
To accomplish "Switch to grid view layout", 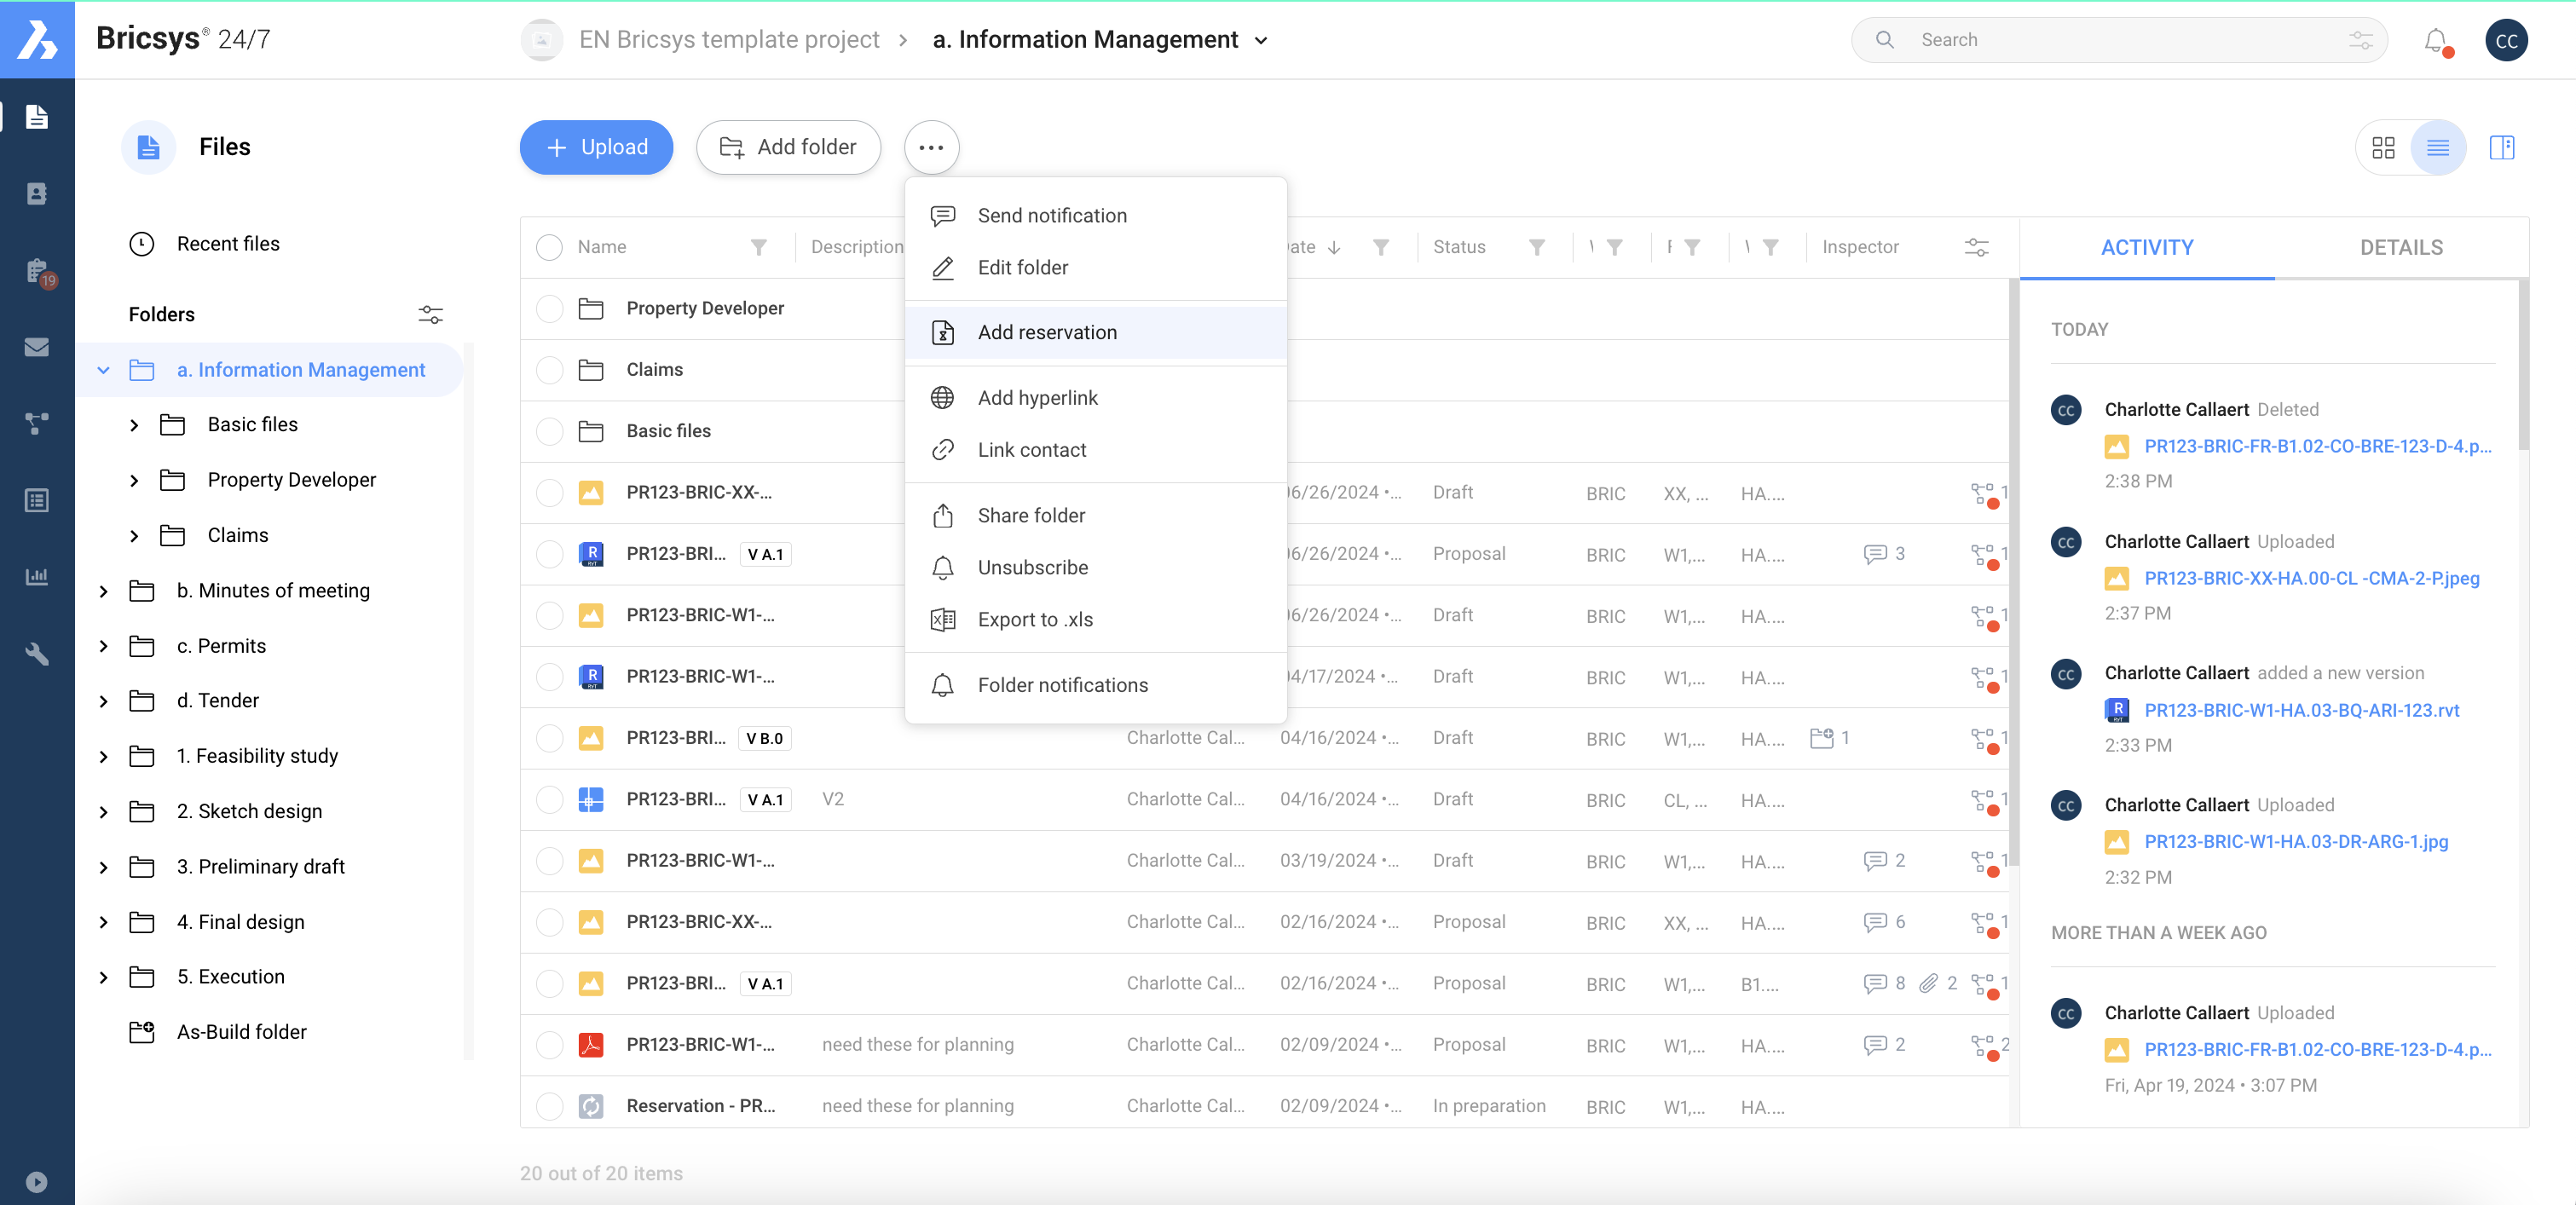I will (2384, 147).
